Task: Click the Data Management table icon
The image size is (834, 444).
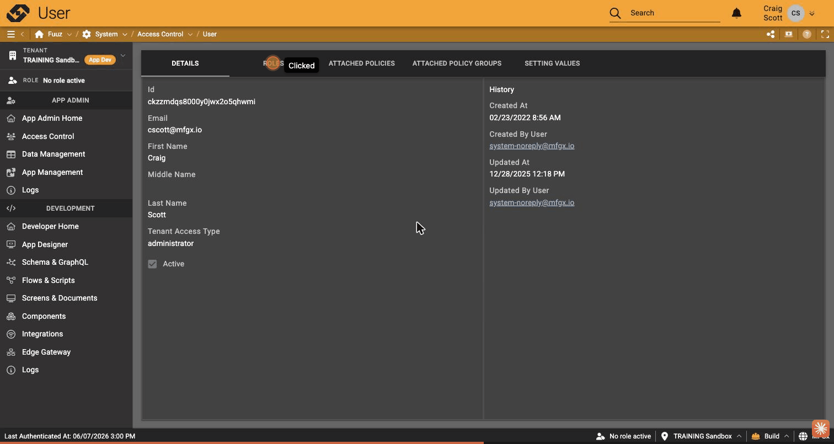Action: (x=10, y=154)
